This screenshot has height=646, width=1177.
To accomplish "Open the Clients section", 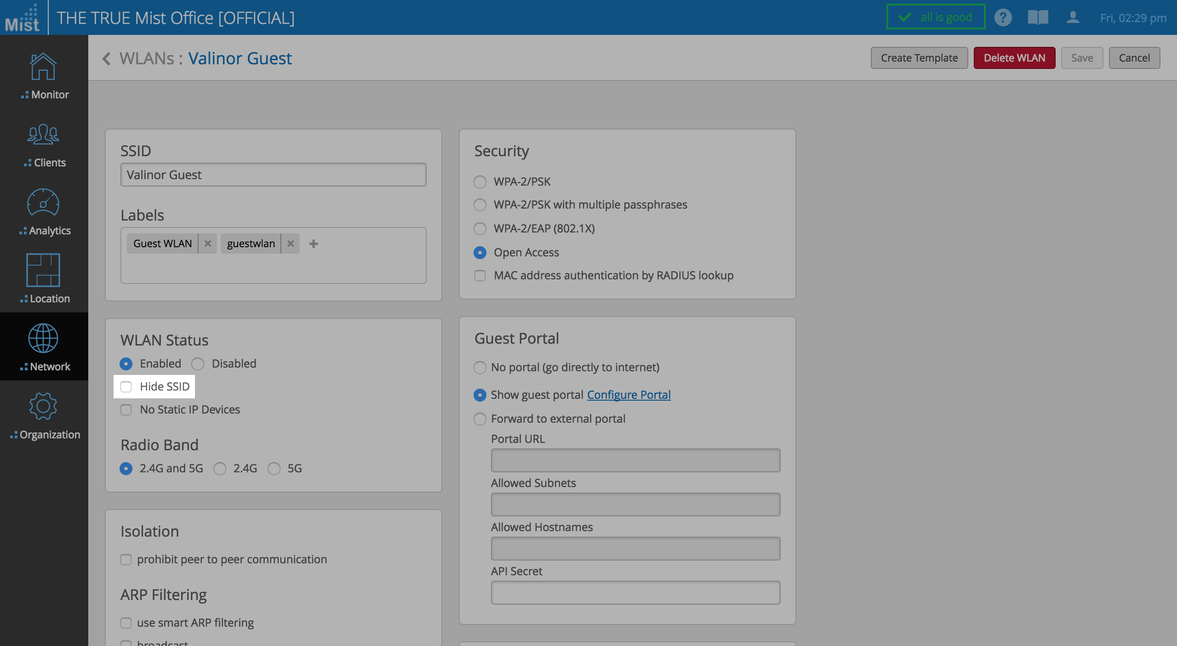I will pos(44,145).
